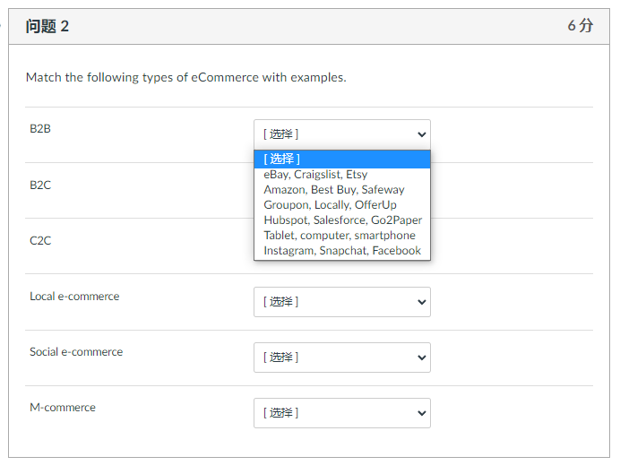
Task: Click the B2B row label
Action: tap(40, 129)
